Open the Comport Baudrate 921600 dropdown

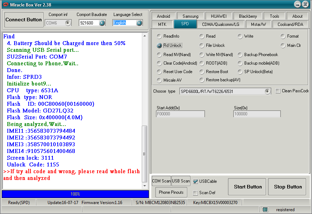pos(102,23)
